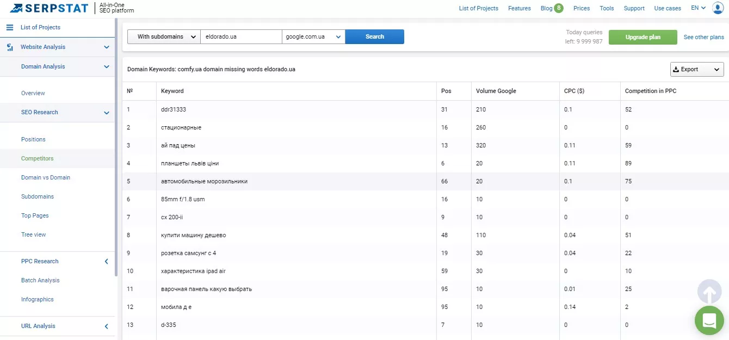Open Positions in the sidebar

tap(33, 139)
